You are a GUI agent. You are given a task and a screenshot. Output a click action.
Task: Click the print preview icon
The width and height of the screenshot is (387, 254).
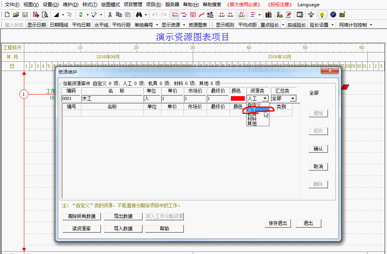(45, 15)
